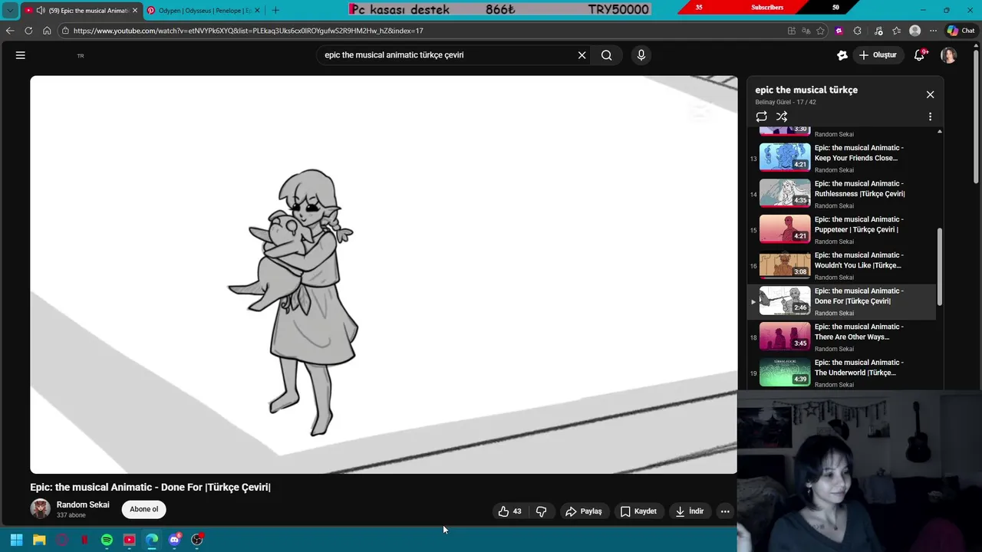Open media control music icon

point(877,31)
